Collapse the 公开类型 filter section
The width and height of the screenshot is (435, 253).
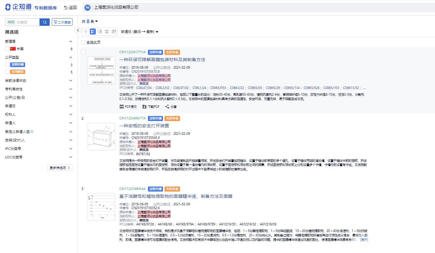(71, 57)
